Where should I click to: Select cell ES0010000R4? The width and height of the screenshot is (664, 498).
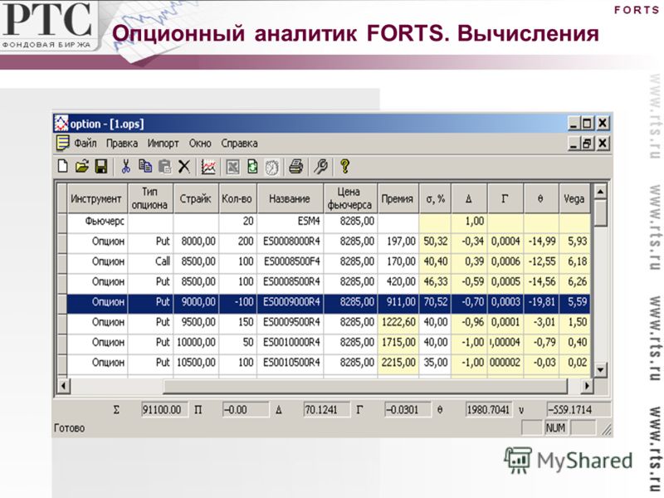pyautogui.click(x=290, y=342)
